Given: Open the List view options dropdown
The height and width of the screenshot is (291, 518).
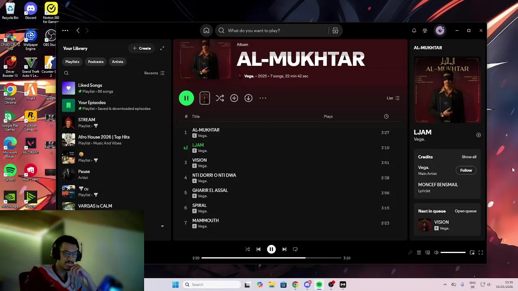Looking at the screenshot, I should pos(393,98).
